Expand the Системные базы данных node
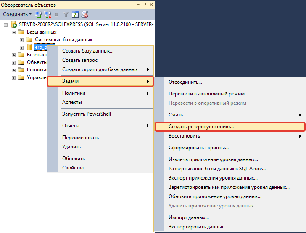This screenshot has height=233, width=306. point(22,40)
